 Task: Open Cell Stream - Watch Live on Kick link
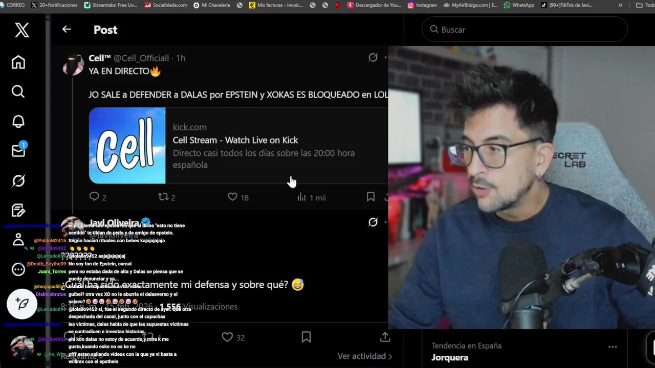coord(235,140)
